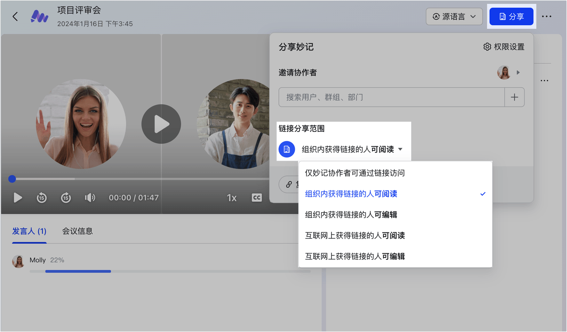Select 互联网上获得链接的人可编辑 menu entry

click(355, 256)
